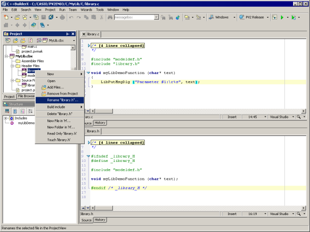Open the File menu

click(5, 10)
